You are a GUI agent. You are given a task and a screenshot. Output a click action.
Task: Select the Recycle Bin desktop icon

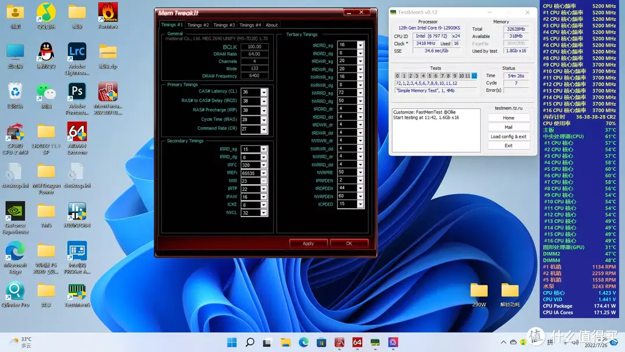coord(15,96)
